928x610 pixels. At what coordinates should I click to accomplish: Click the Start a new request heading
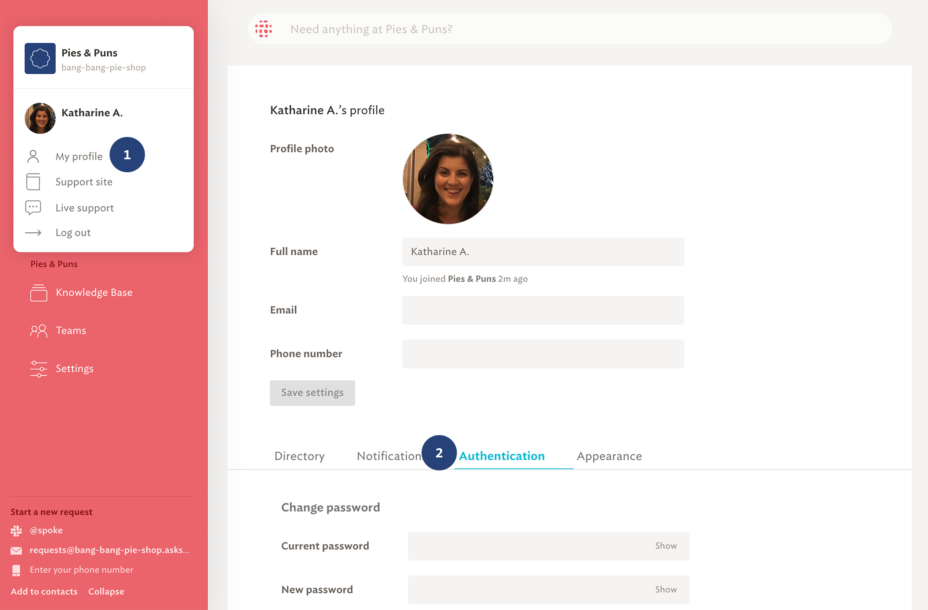[51, 512]
